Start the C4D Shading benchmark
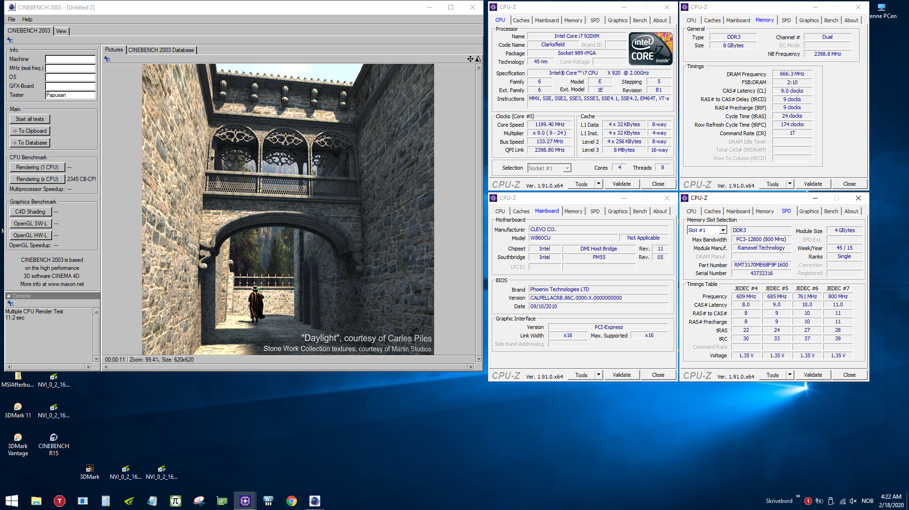Image resolution: width=909 pixels, height=510 pixels. click(30, 212)
